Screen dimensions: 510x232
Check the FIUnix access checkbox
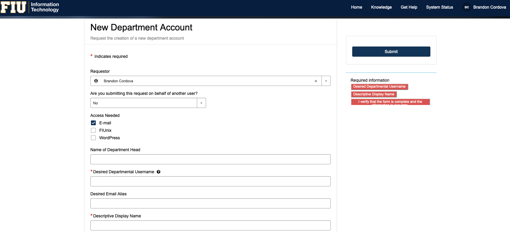click(x=93, y=130)
